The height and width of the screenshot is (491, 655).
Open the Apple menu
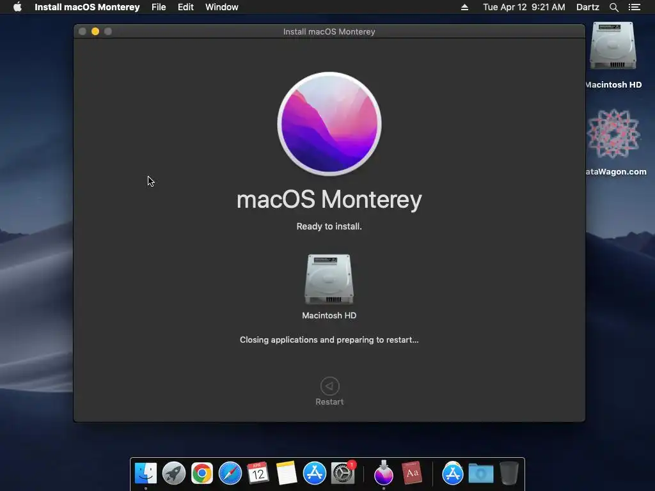(x=17, y=7)
